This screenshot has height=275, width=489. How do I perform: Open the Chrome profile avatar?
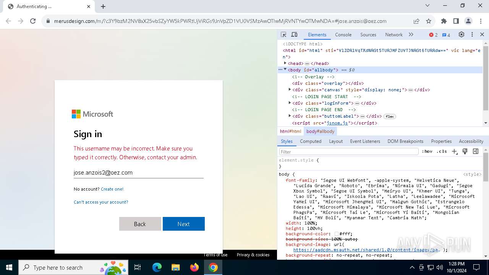(468, 21)
